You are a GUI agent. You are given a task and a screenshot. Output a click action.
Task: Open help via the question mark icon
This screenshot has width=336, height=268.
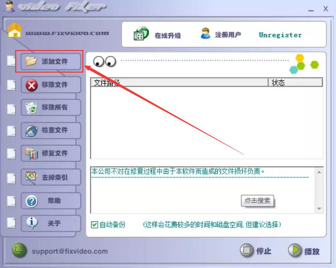tap(31, 201)
